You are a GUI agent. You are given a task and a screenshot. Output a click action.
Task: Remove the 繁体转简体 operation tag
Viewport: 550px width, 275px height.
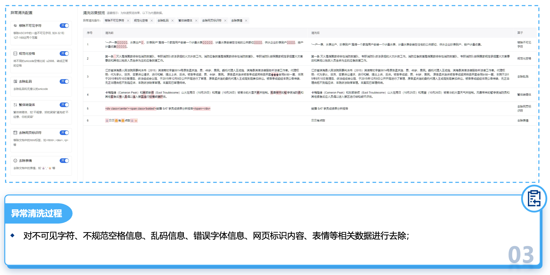tap(196, 21)
